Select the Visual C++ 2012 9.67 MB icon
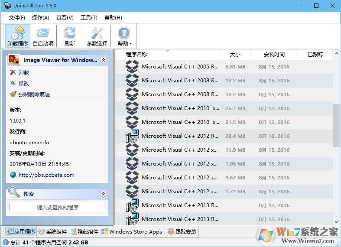 pyautogui.click(x=132, y=177)
